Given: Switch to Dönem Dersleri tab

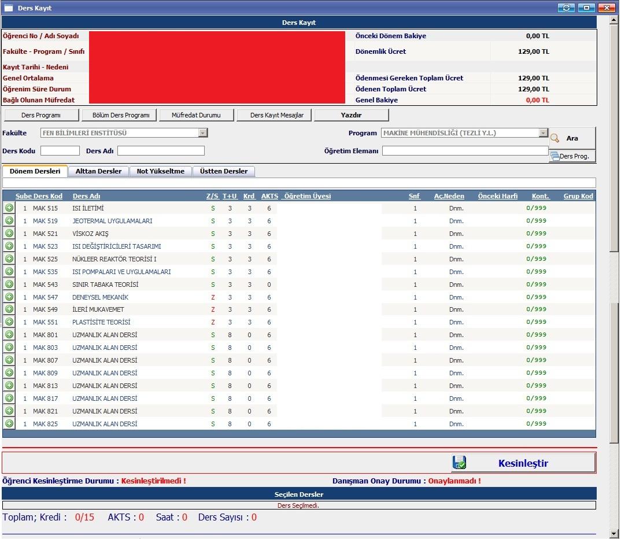Looking at the screenshot, I should pyautogui.click(x=35, y=171).
